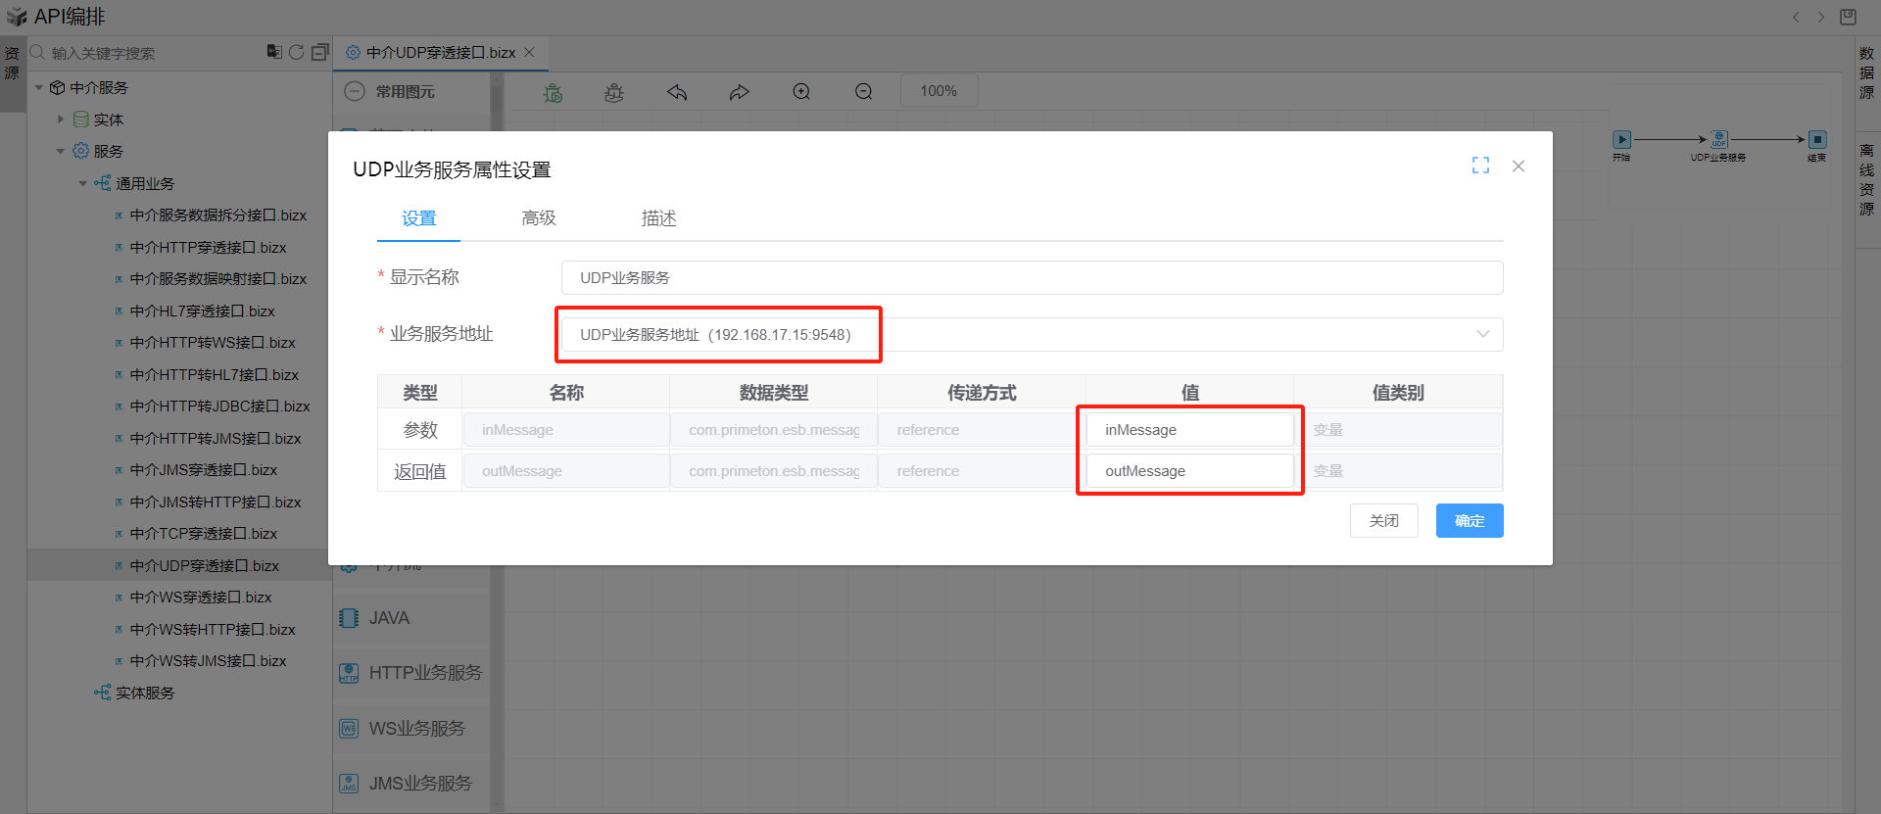Screen dimensions: 1881x814
Task: Collapse the 通用业务 tree node
Action: coord(83,183)
